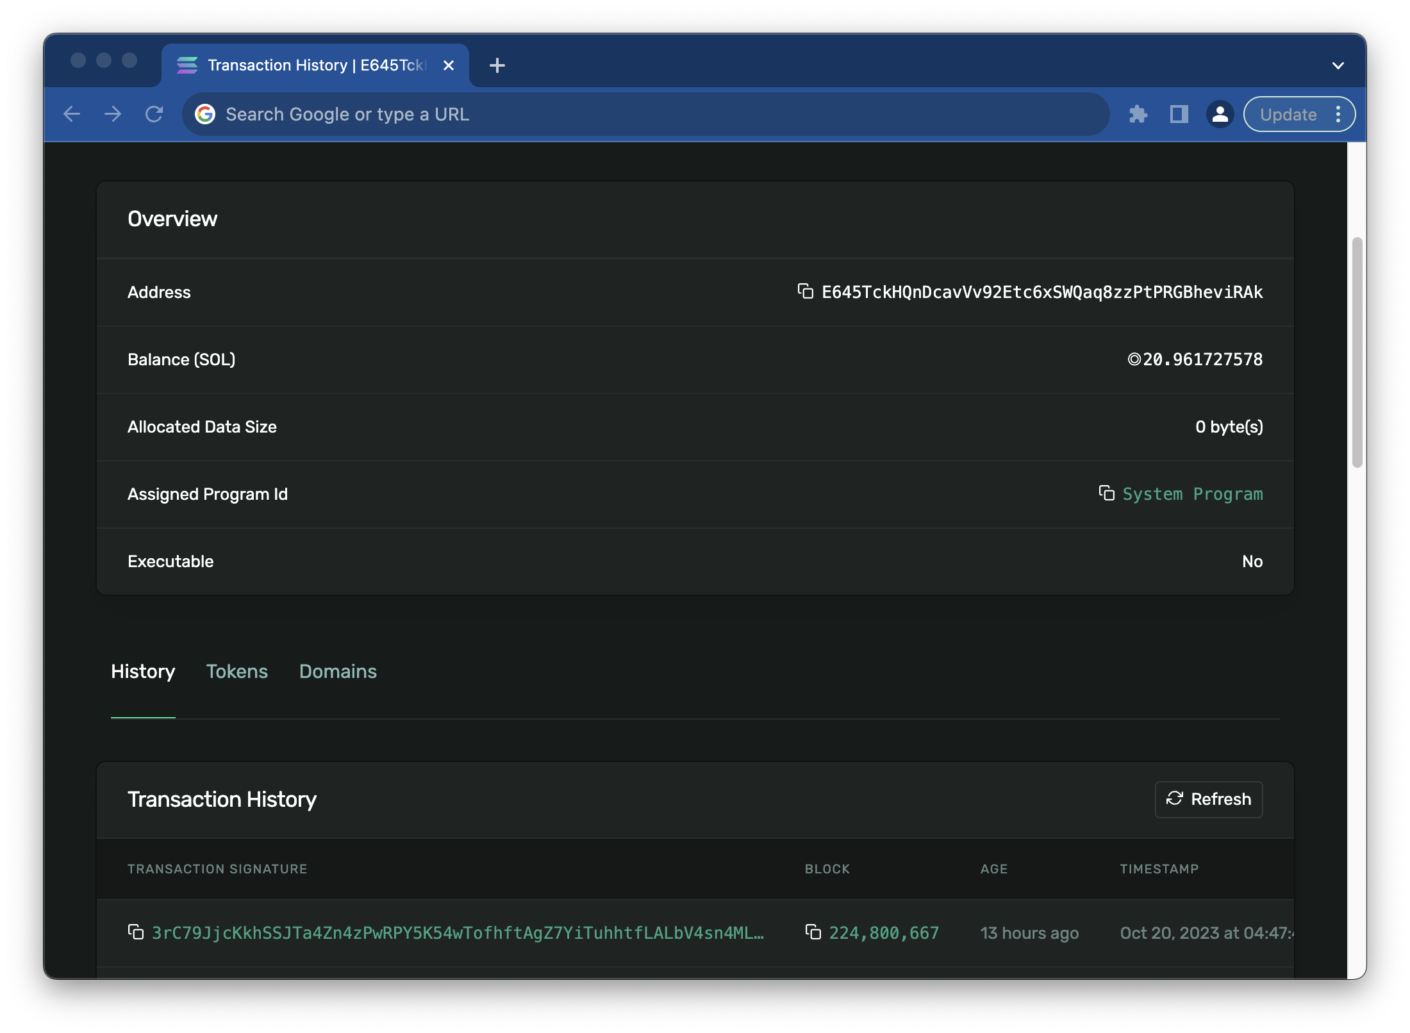Click the BLOCK column header
1410x1033 pixels.
[x=827, y=869]
